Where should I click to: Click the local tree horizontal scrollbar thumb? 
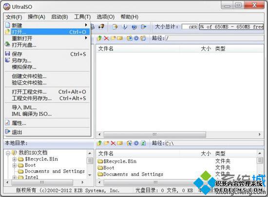click(42, 182)
